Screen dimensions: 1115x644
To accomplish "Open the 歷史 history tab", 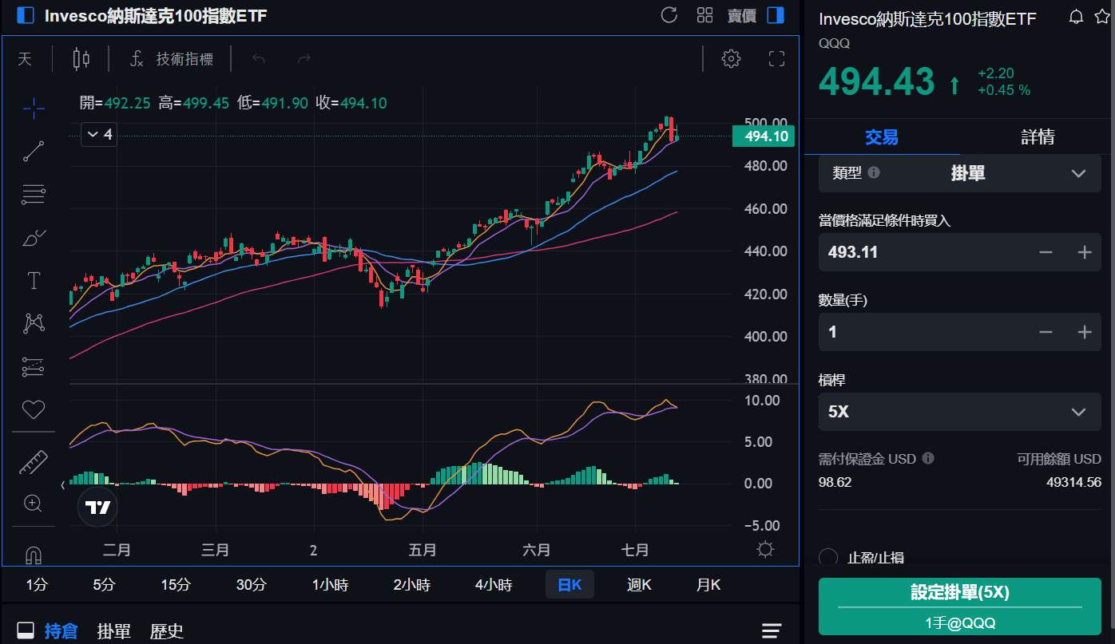I will [167, 631].
